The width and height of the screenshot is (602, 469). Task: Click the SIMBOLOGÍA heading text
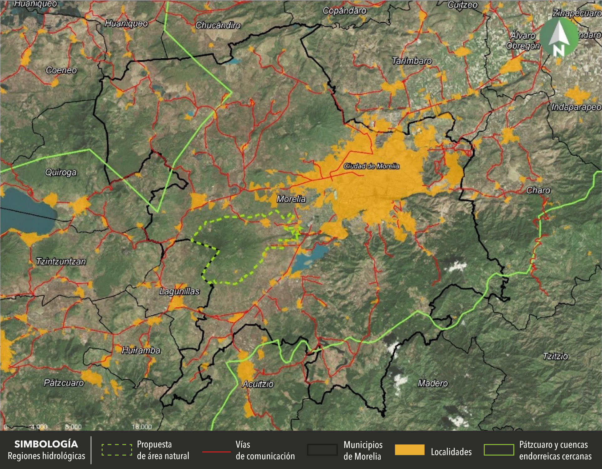[x=46, y=444]
